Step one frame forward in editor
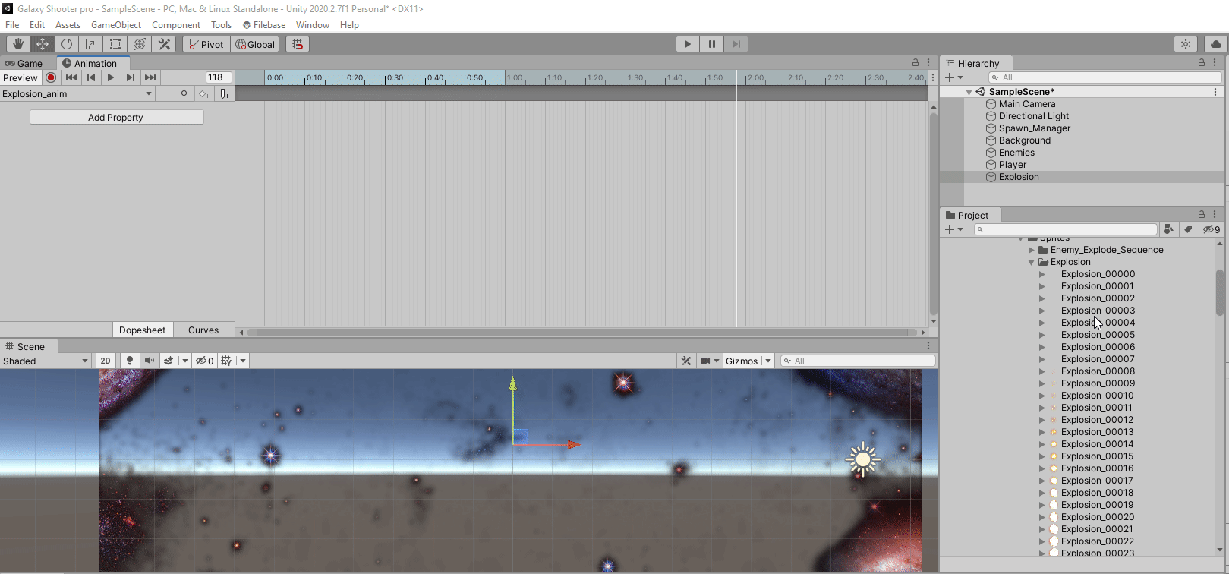The image size is (1229, 574). point(736,44)
